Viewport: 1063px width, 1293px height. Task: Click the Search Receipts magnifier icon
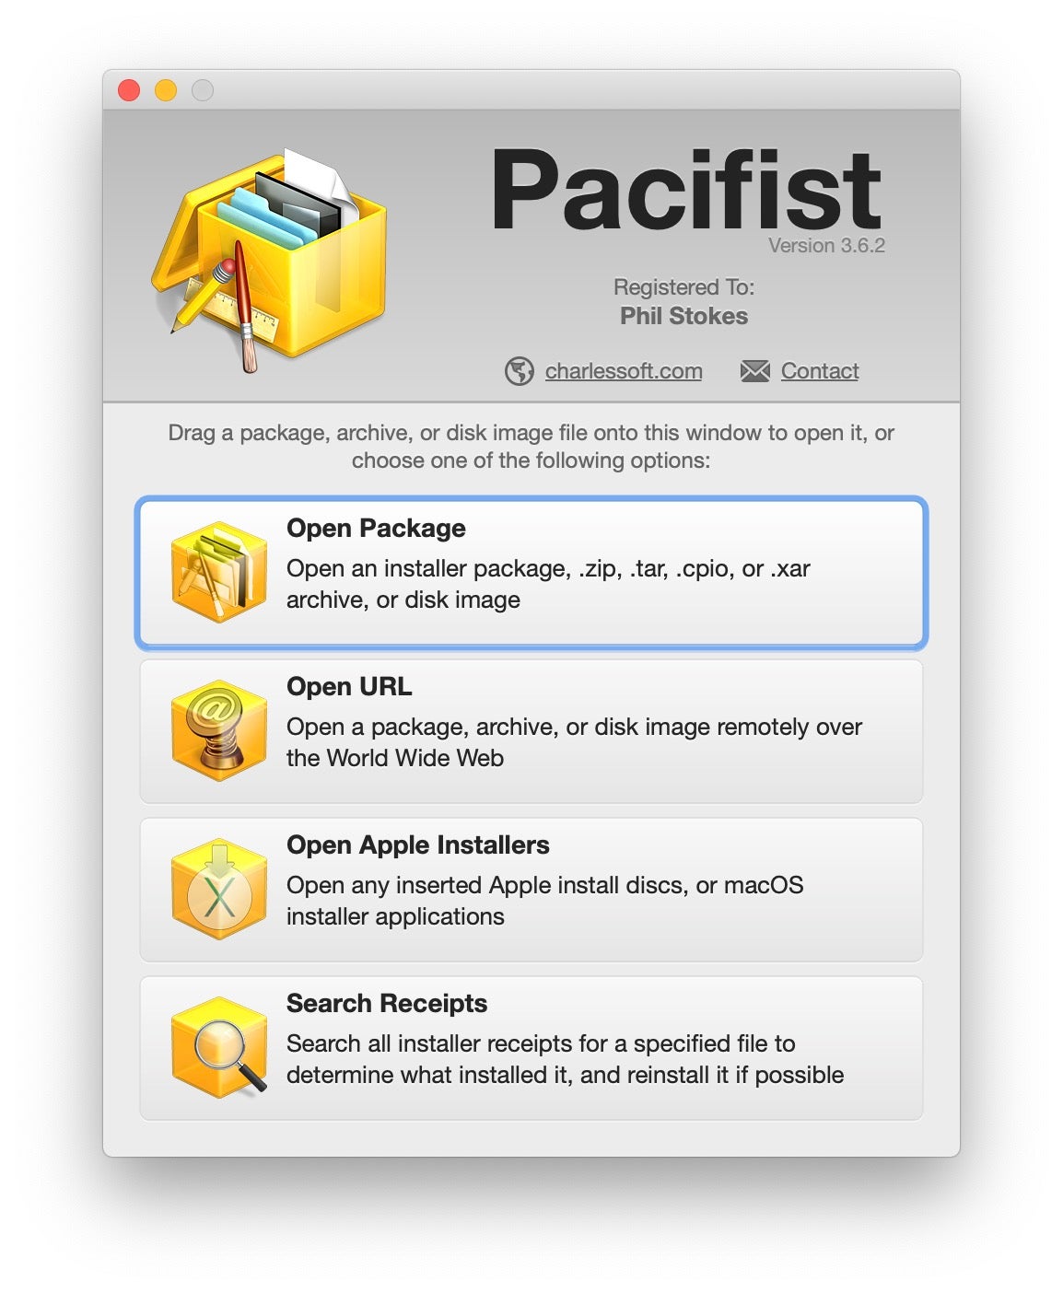pyautogui.click(x=219, y=1048)
